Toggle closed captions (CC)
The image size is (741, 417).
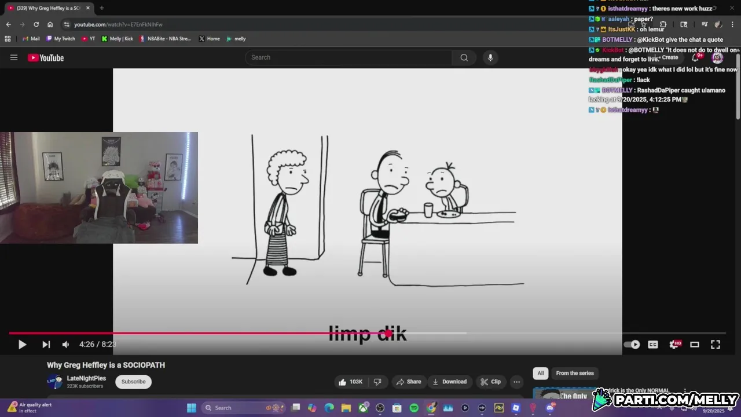pos(653,345)
